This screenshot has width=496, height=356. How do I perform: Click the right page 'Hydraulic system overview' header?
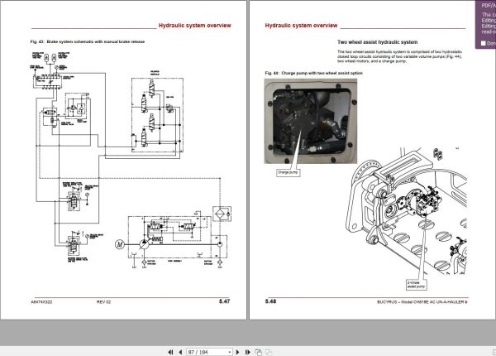coord(301,26)
